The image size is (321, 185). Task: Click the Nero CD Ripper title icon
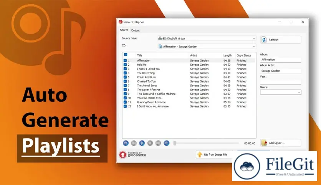(x=121, y=22)
